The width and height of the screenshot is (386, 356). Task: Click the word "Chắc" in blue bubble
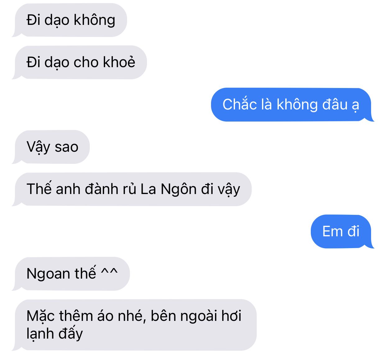coord(240,104)
